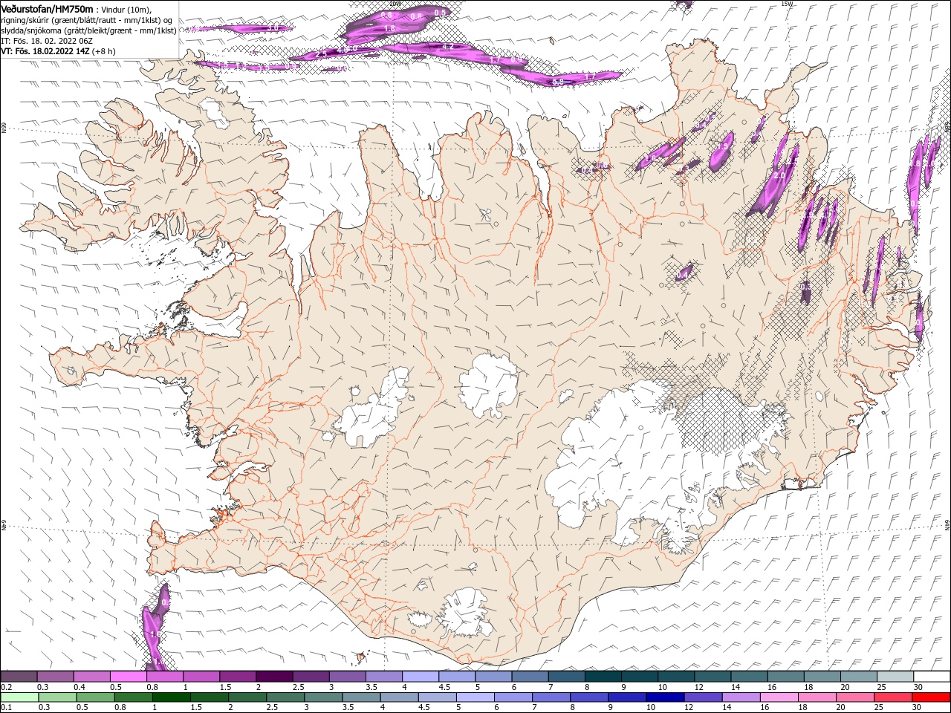
Task: Pick the pink rain swatch between 18 and 20
Action: click(x=817, y=697)
